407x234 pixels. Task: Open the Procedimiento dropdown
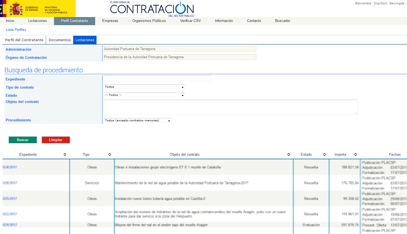click(137, 121)
